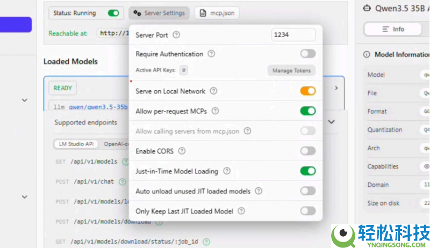Expand the upper left sidebar chevron

pyautogui.click(x=25, y=100)
